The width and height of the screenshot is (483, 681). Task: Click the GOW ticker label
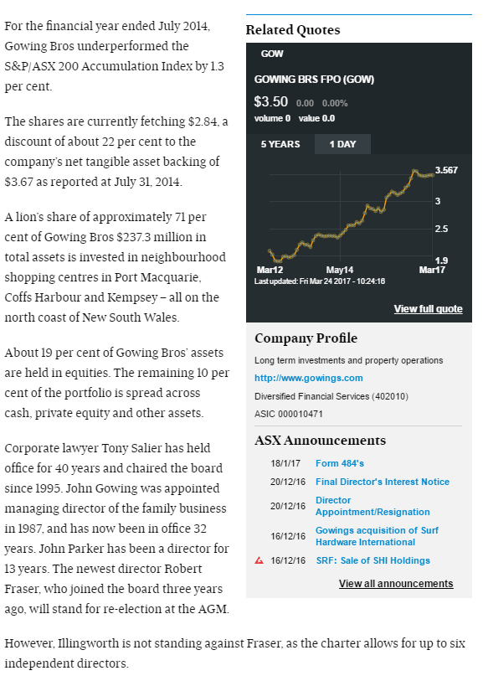[x=272, y=54]
